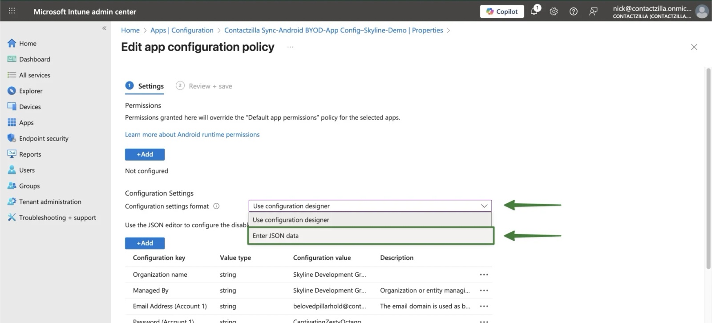712x323 pixels.
Task: Sort by Configuration key column header
Action: [x=159, y=258]
